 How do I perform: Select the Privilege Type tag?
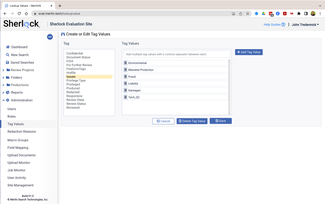(x=76, y=80)
